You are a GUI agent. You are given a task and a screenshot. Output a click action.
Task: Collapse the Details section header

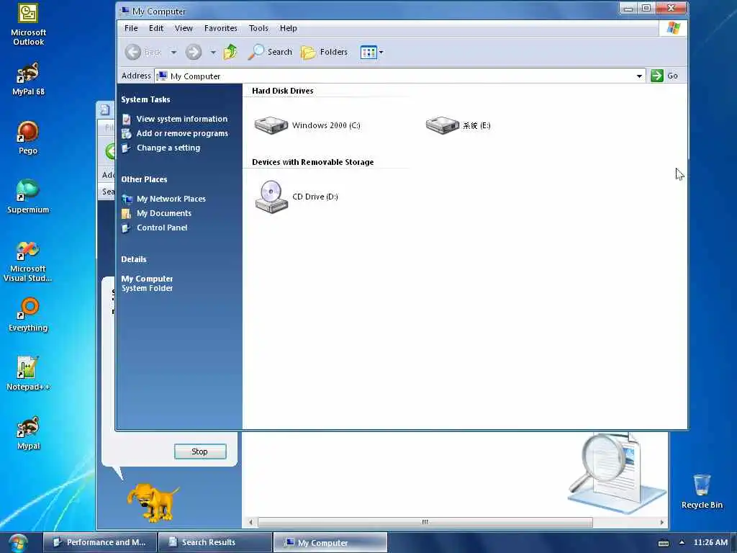(134, 259)
